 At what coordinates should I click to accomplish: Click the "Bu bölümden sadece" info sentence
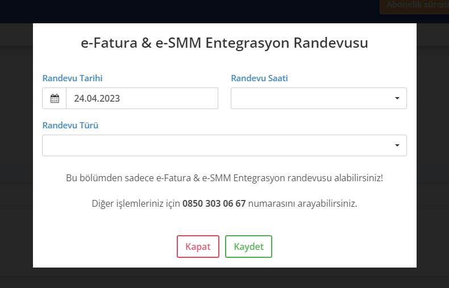pyautogui.click(x=224, y=178)
